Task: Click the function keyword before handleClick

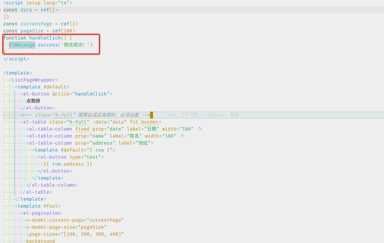Action: [x=15, y=38]
